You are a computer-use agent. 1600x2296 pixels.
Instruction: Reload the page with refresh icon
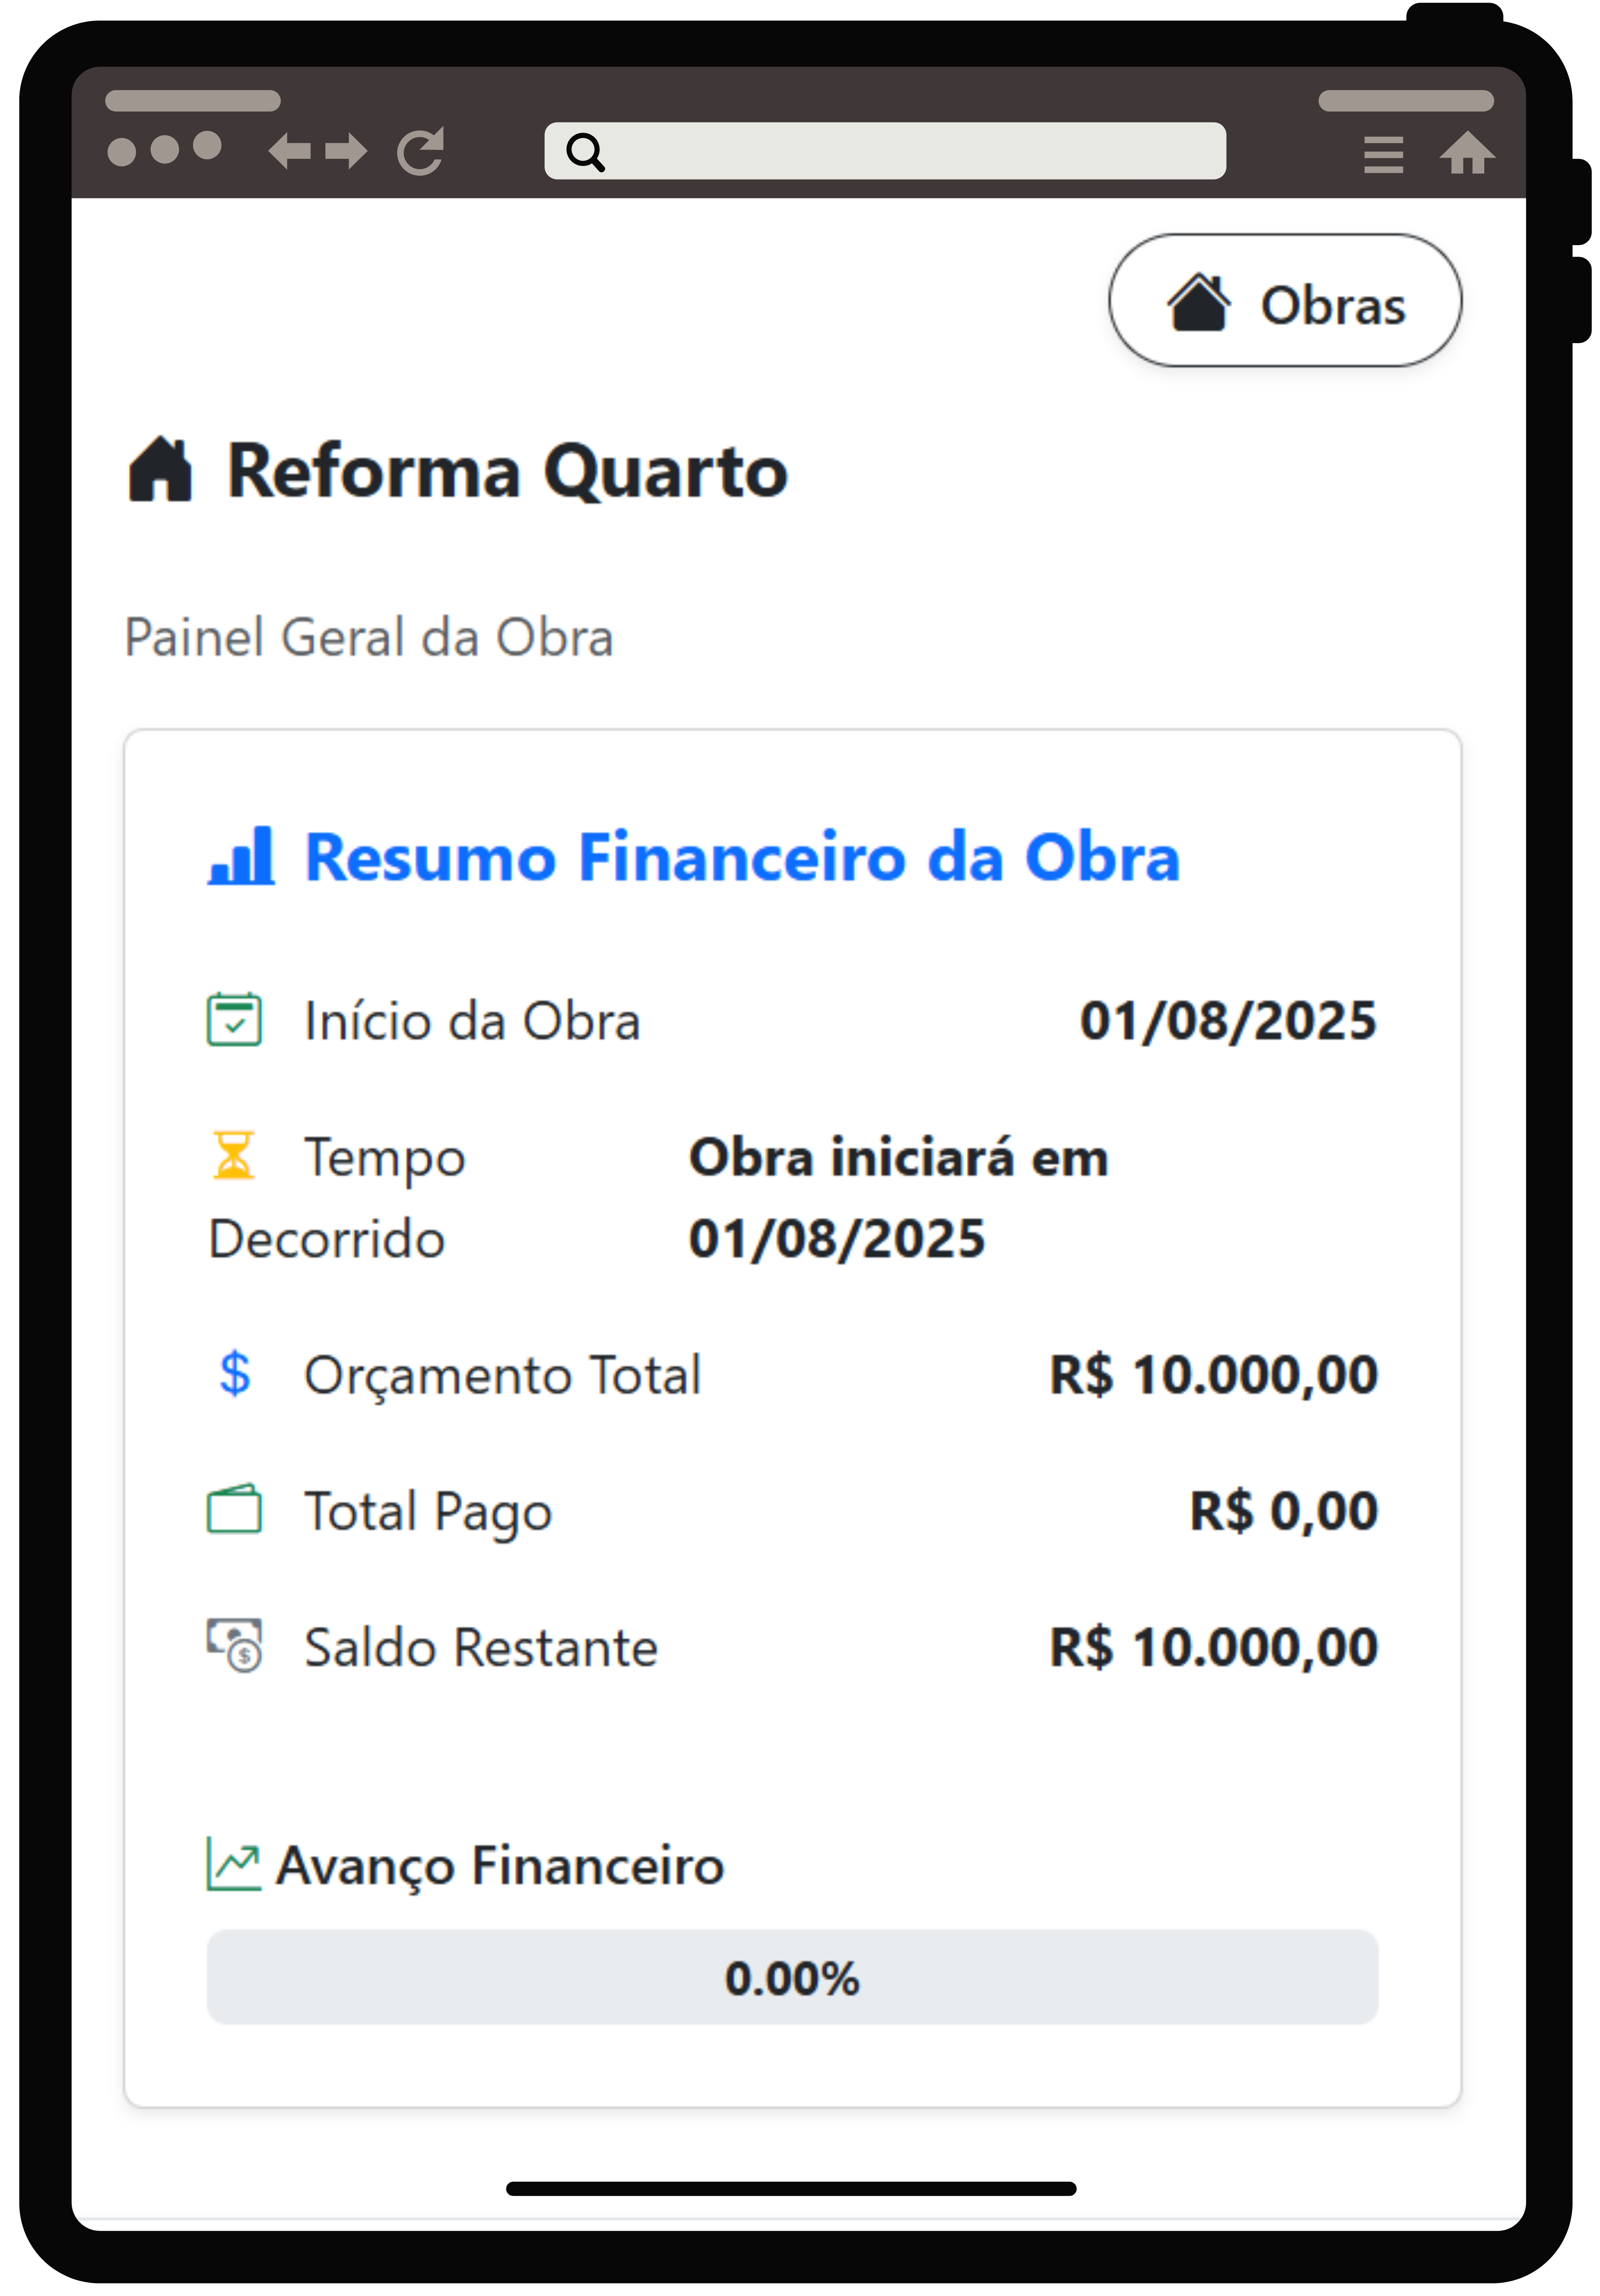click(x=420, y=152)
